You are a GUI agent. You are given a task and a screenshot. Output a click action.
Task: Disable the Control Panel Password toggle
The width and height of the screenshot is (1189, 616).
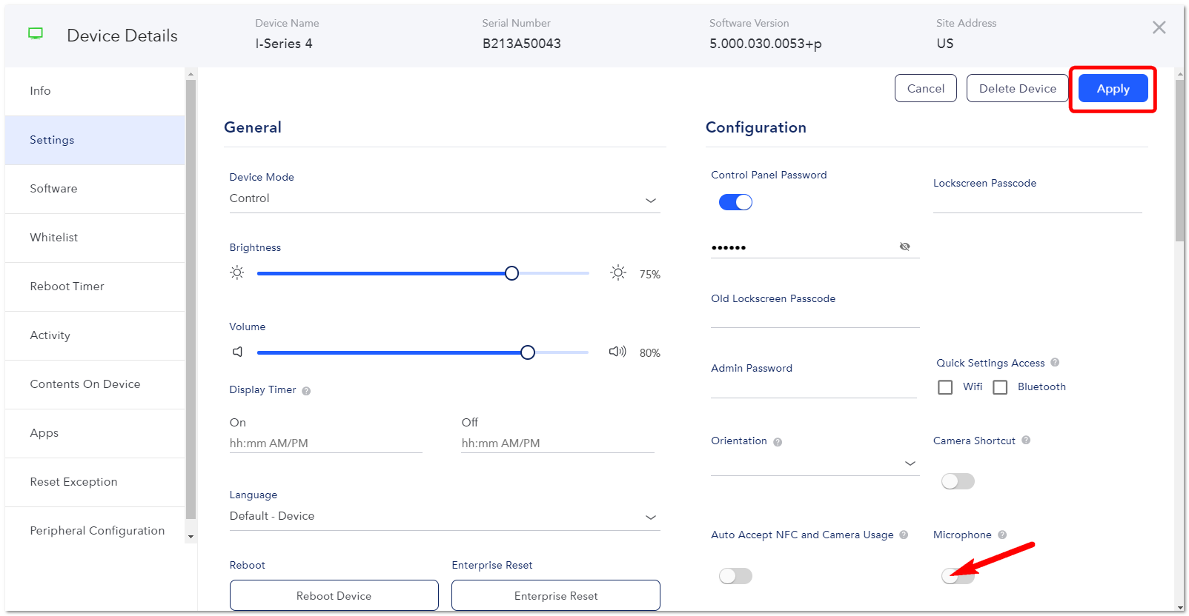[735, 202]
